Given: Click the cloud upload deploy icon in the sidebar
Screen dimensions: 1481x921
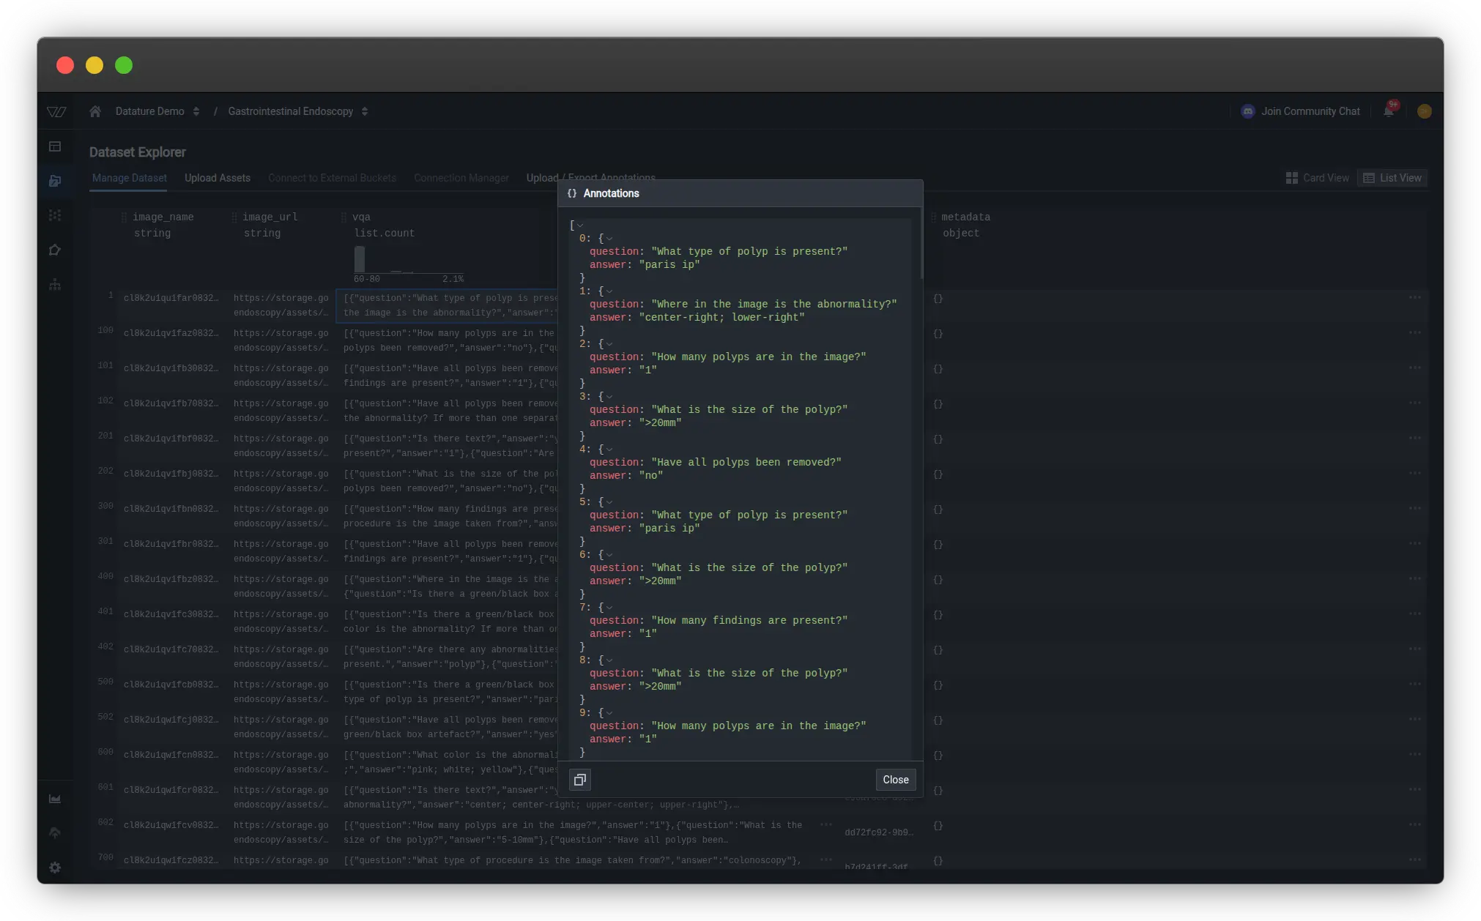Looking at the screenshot, I should [x=55, y=833].
